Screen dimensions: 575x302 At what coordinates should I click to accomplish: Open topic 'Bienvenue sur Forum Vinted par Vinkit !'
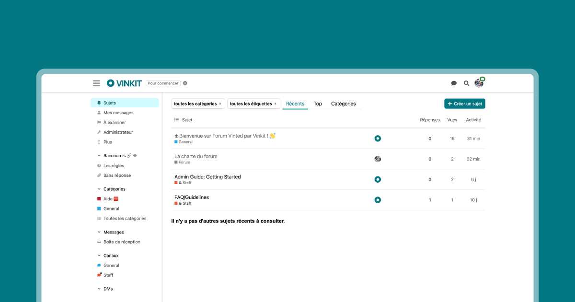224,136
